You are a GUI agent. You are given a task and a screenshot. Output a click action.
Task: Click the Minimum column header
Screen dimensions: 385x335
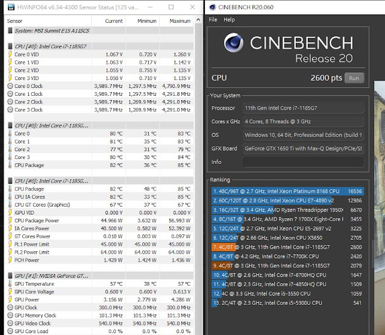(142, 21)
